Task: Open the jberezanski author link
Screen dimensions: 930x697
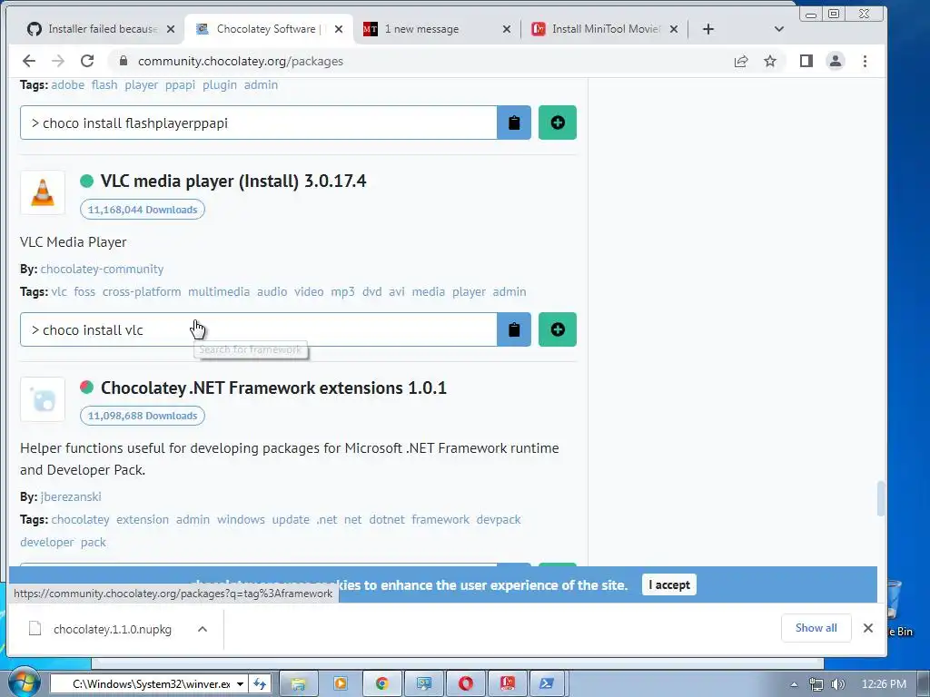Action: click(71, 496)
